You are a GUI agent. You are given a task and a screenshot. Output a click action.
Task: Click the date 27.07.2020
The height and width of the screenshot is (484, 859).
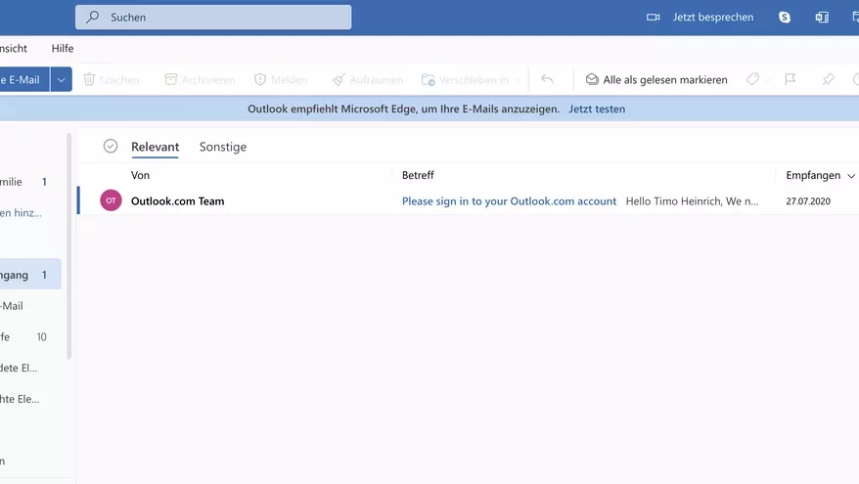coord(808,201)
